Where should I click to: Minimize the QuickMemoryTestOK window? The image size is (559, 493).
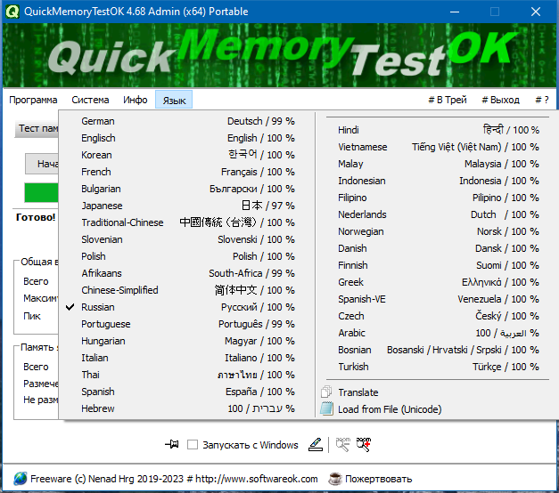pos(454,12)
